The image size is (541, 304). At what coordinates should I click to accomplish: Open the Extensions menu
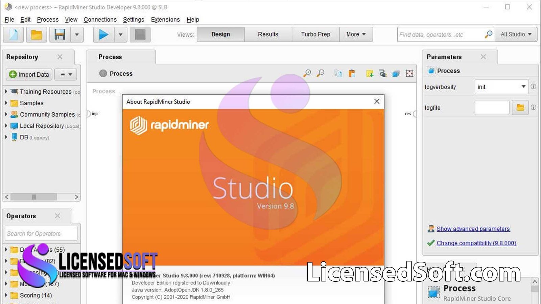pyautogui.click(x=165, y=20)
